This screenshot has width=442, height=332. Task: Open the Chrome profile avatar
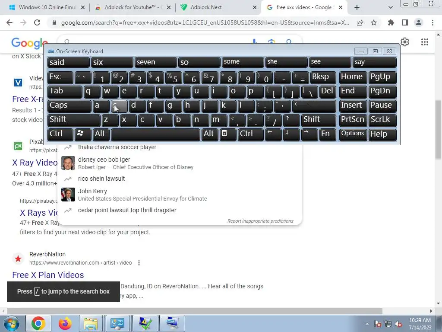(419, 22)
